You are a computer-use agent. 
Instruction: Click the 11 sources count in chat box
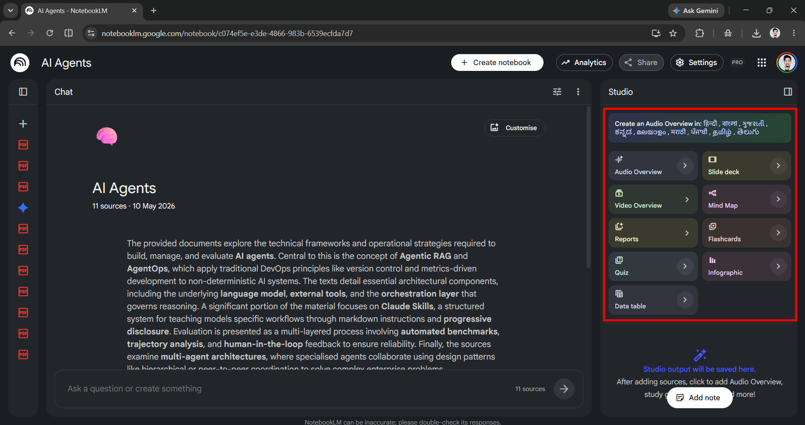click(530, 389)
